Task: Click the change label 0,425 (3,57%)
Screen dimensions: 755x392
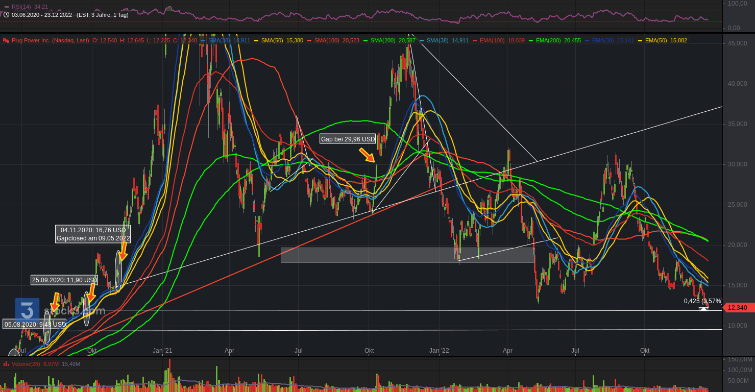Action: [703, 301]
